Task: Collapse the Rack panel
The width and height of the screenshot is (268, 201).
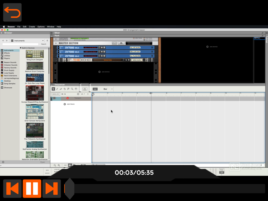Action: point(52,36)
